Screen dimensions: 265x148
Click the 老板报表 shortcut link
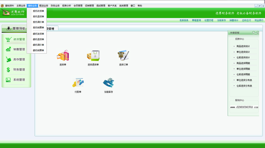[184, 20]
